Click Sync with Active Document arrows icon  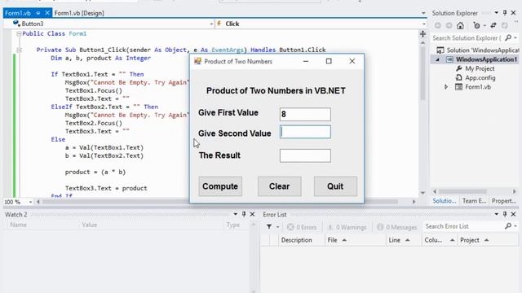493,25
